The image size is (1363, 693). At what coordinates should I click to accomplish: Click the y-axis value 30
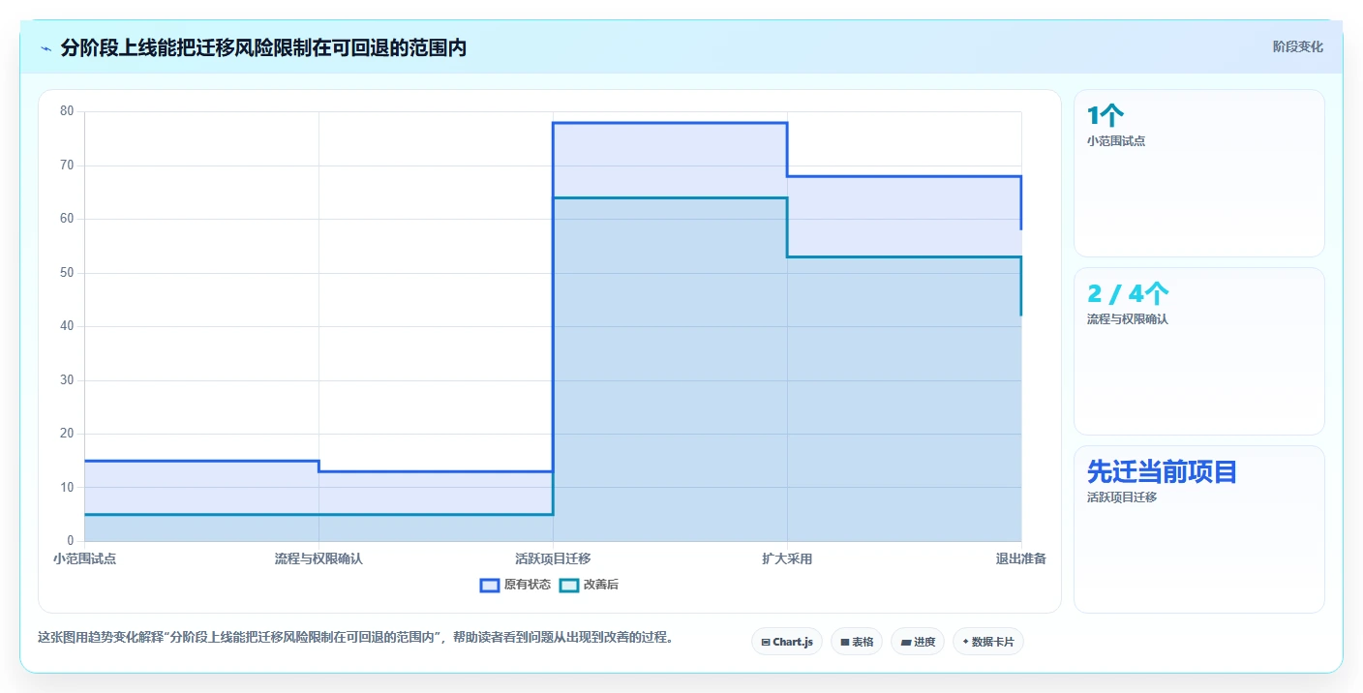[67, 380]
